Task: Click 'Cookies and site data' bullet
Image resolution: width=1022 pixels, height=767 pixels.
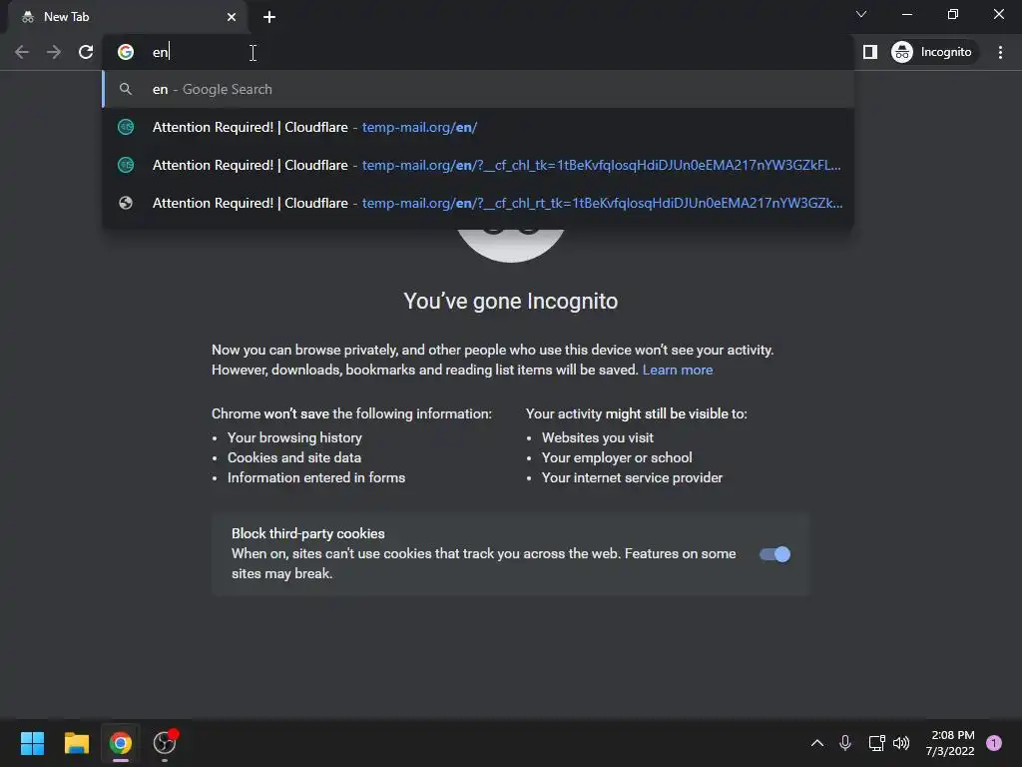Action: click(x=294, y=457)
